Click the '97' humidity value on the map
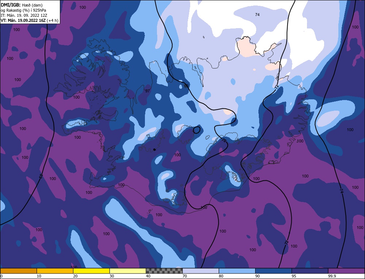Image resolution: width=365 pixels, height=279 pixels. 147,91
